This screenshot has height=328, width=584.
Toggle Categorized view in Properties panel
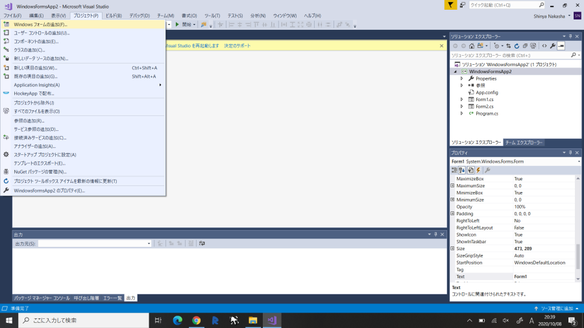point(454,170)
